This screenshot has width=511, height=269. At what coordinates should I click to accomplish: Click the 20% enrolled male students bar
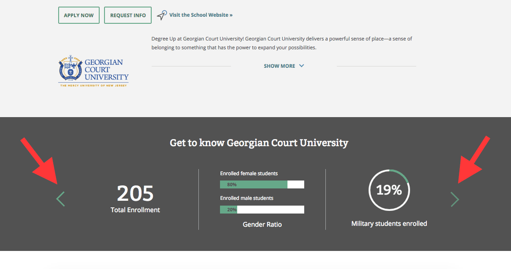(x=262, y=210)
